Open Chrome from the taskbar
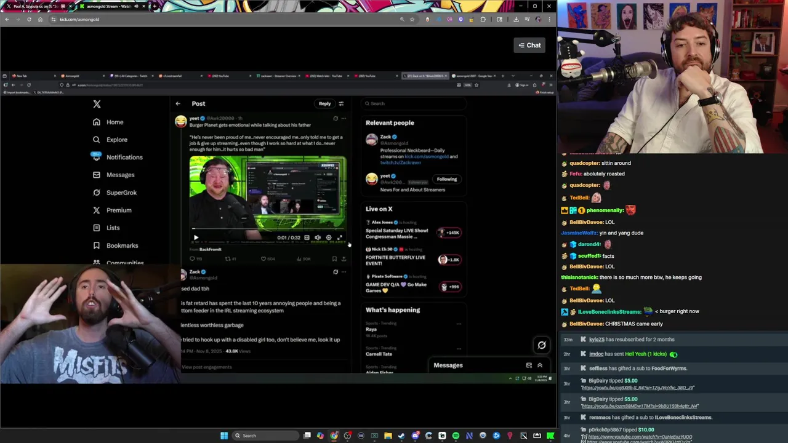The height and width of the screenshot is (443, 788). pos(334,436)
